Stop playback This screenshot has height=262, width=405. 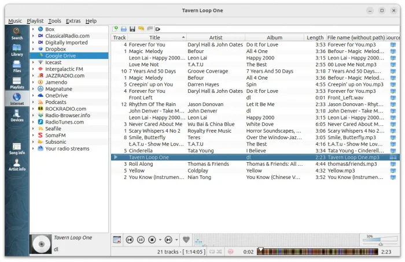pos(152,240)
